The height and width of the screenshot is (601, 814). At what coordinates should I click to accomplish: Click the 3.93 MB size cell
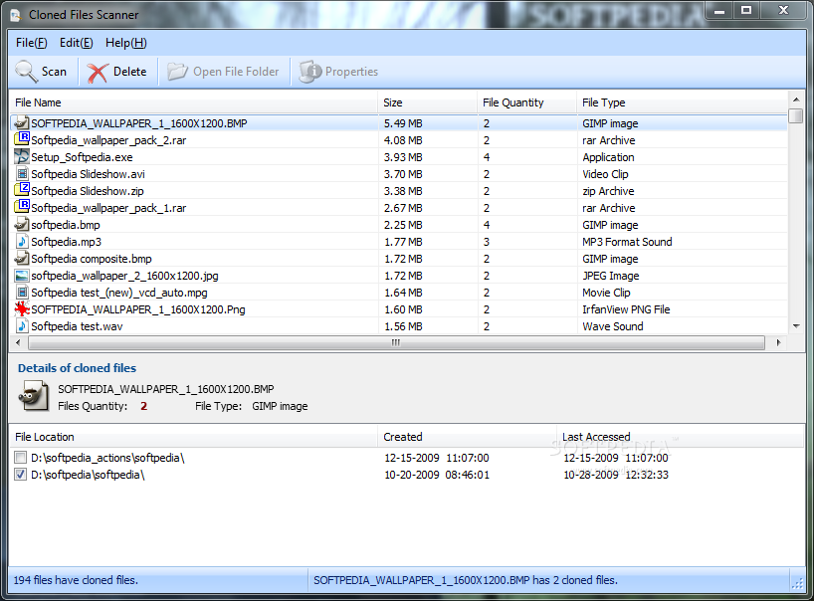[403, 157]
